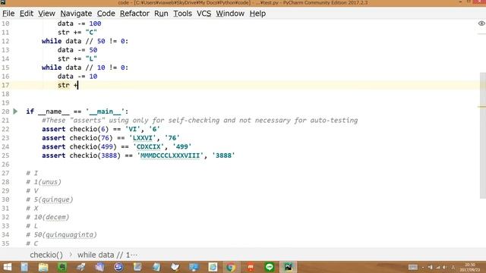
Task: Open File Explorer from the taskbar
Action: point(43,267)
